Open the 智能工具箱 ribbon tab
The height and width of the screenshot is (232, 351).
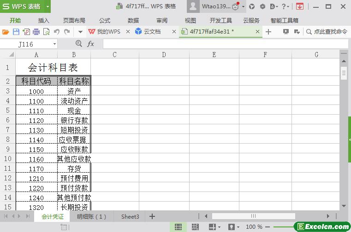tap(284, 21)
